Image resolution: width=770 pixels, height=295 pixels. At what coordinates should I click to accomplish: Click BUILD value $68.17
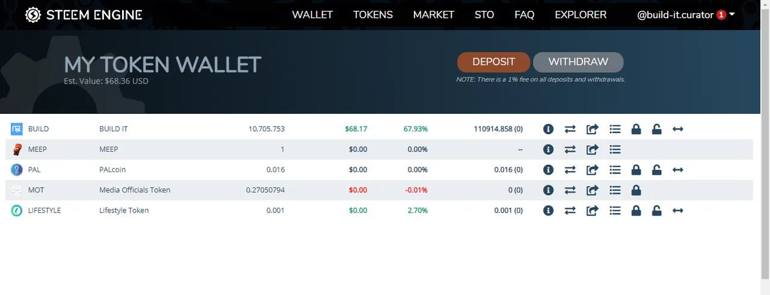point(356,129)
